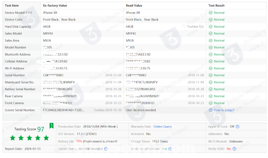Click the ex-factory MRY42 sales model value

[x=48, y=33]
